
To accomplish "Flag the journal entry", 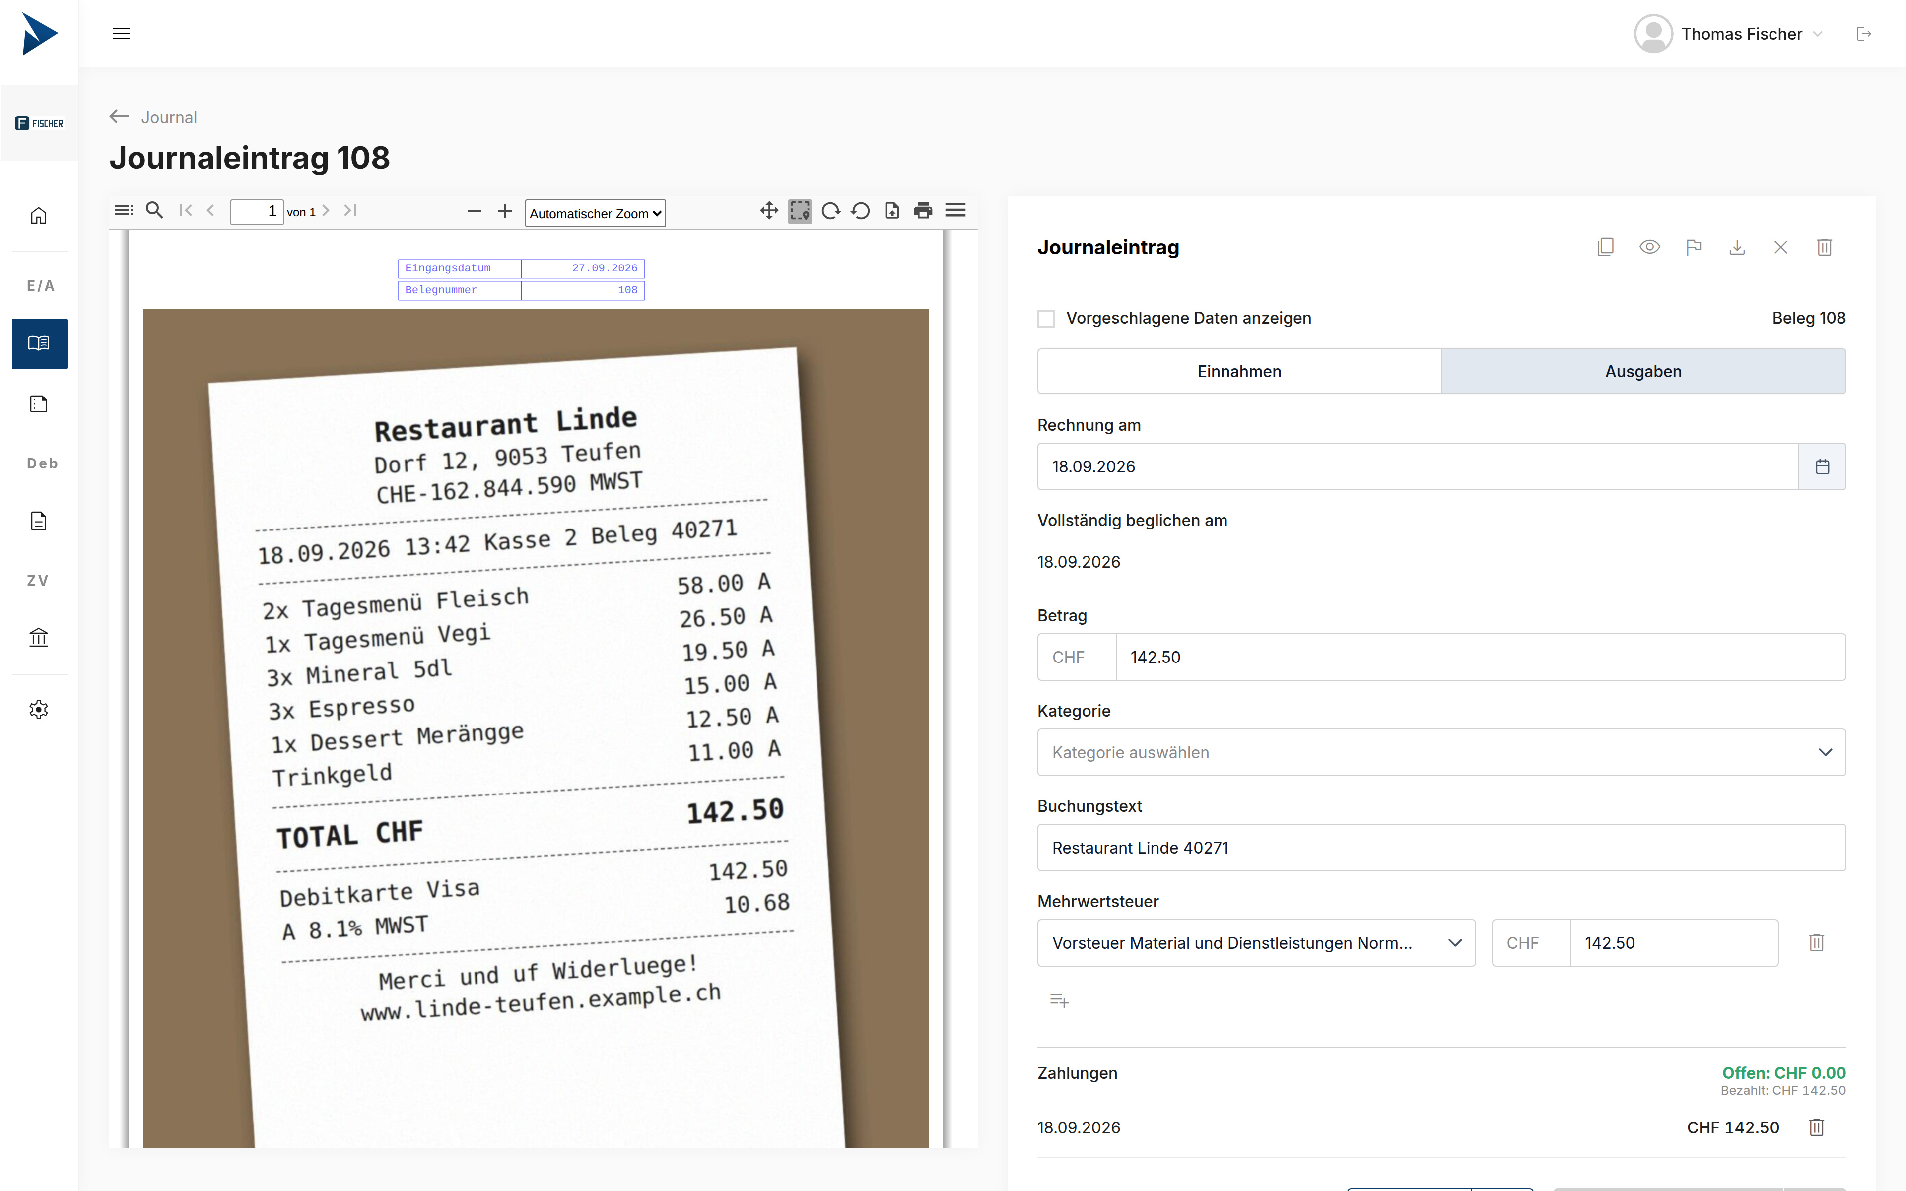I will [x=1694, y=247].
